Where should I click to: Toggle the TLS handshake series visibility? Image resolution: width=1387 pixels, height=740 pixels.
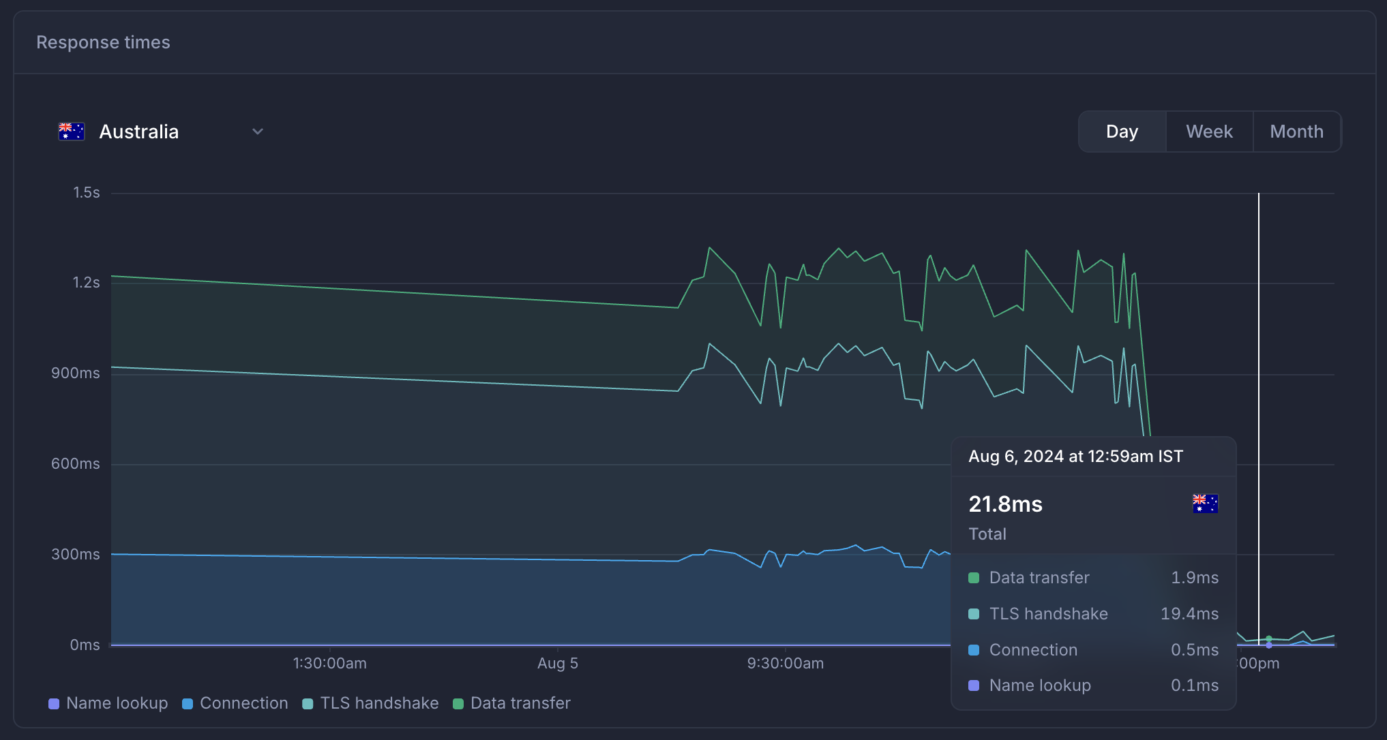pyautogui.click(x=372, y=703)
